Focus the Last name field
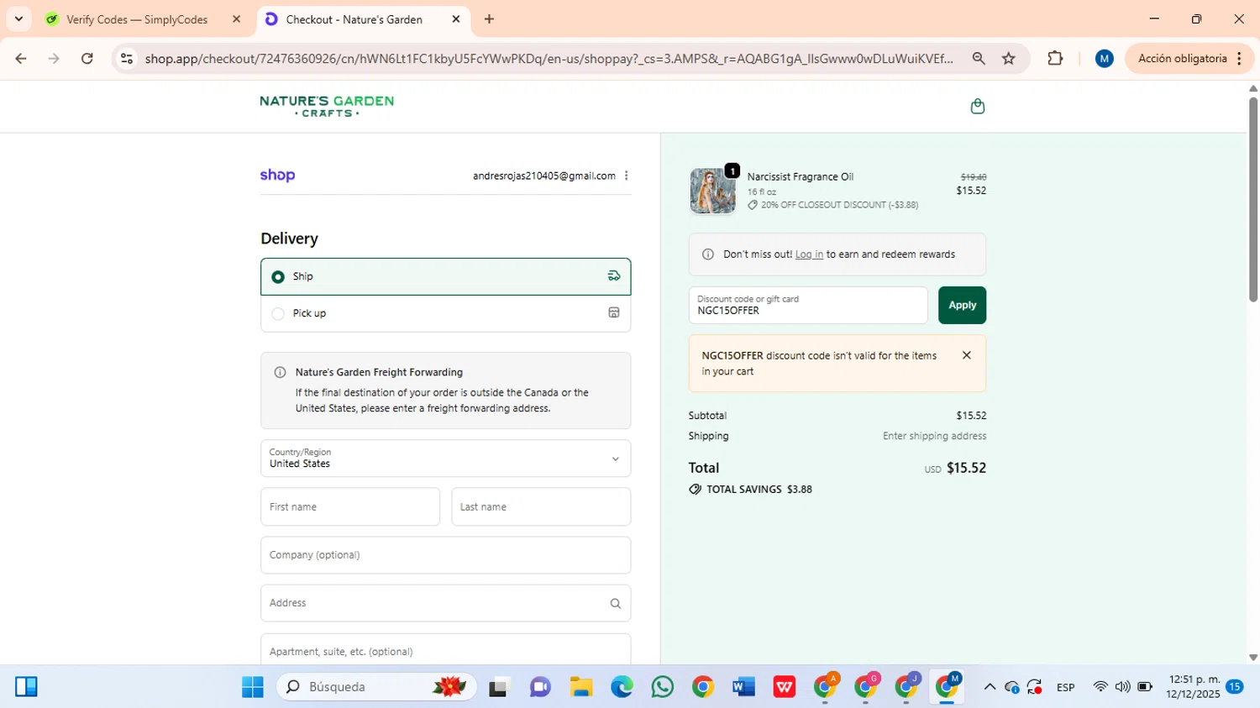 point(541,507)
